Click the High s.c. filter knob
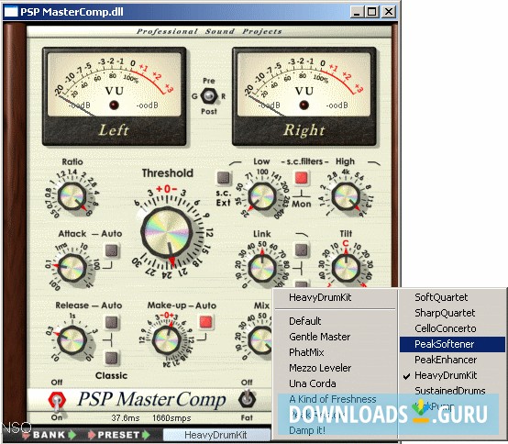 click(347, 196)
